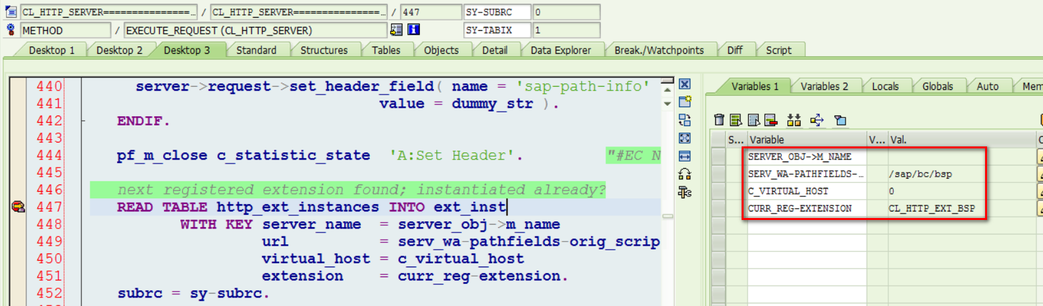Screen dimensions: 1043x306
Task: Collapse the IF block at ENDIF line 442
Action: pyautogui.click(x=84, y=121)
